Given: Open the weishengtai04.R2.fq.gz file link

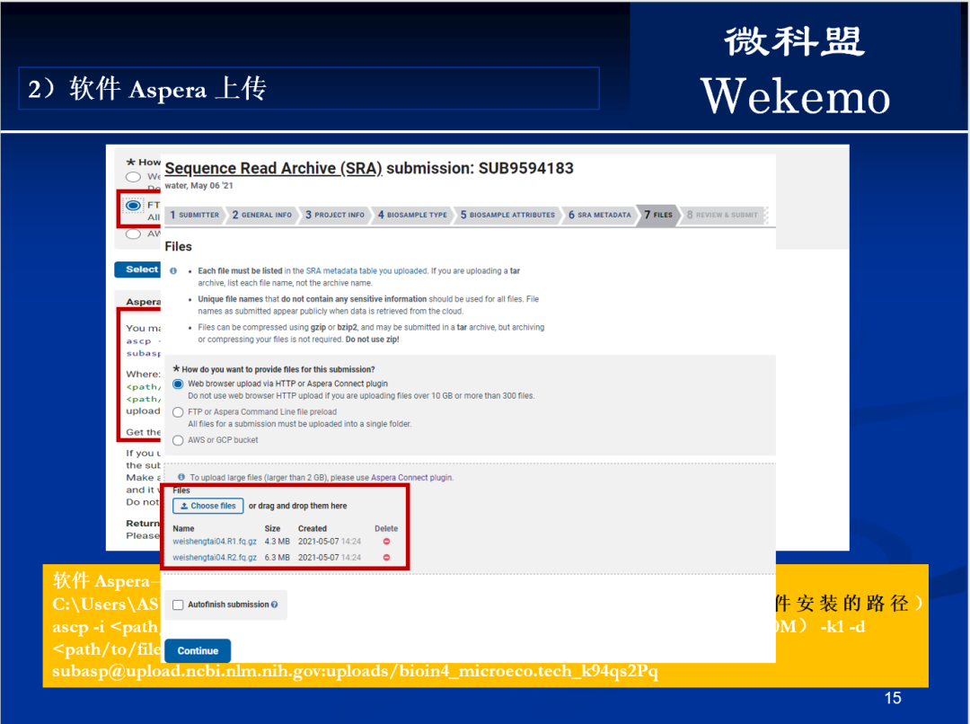Looking at the screenshot, I should pyautogui.click(x=215, y=558).
